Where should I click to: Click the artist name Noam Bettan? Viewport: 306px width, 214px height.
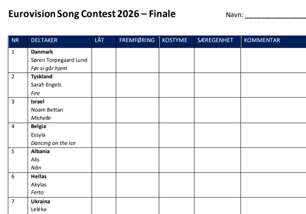[47, 110]
